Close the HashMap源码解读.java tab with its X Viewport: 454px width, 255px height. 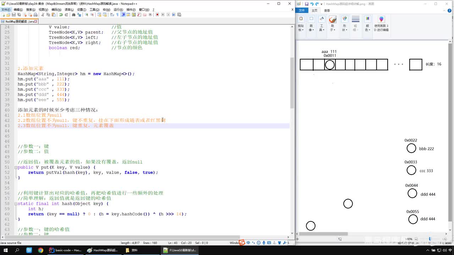click(36, 21)
